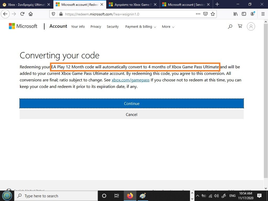Click the page scrollbar up arrow
268x201 pixels.
click(x=266, y=22)
